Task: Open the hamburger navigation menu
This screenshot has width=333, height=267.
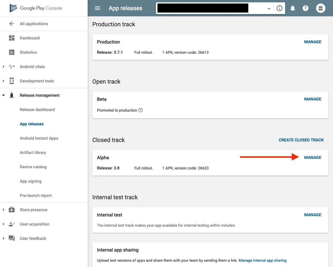Action: click(x=98, y=8)
